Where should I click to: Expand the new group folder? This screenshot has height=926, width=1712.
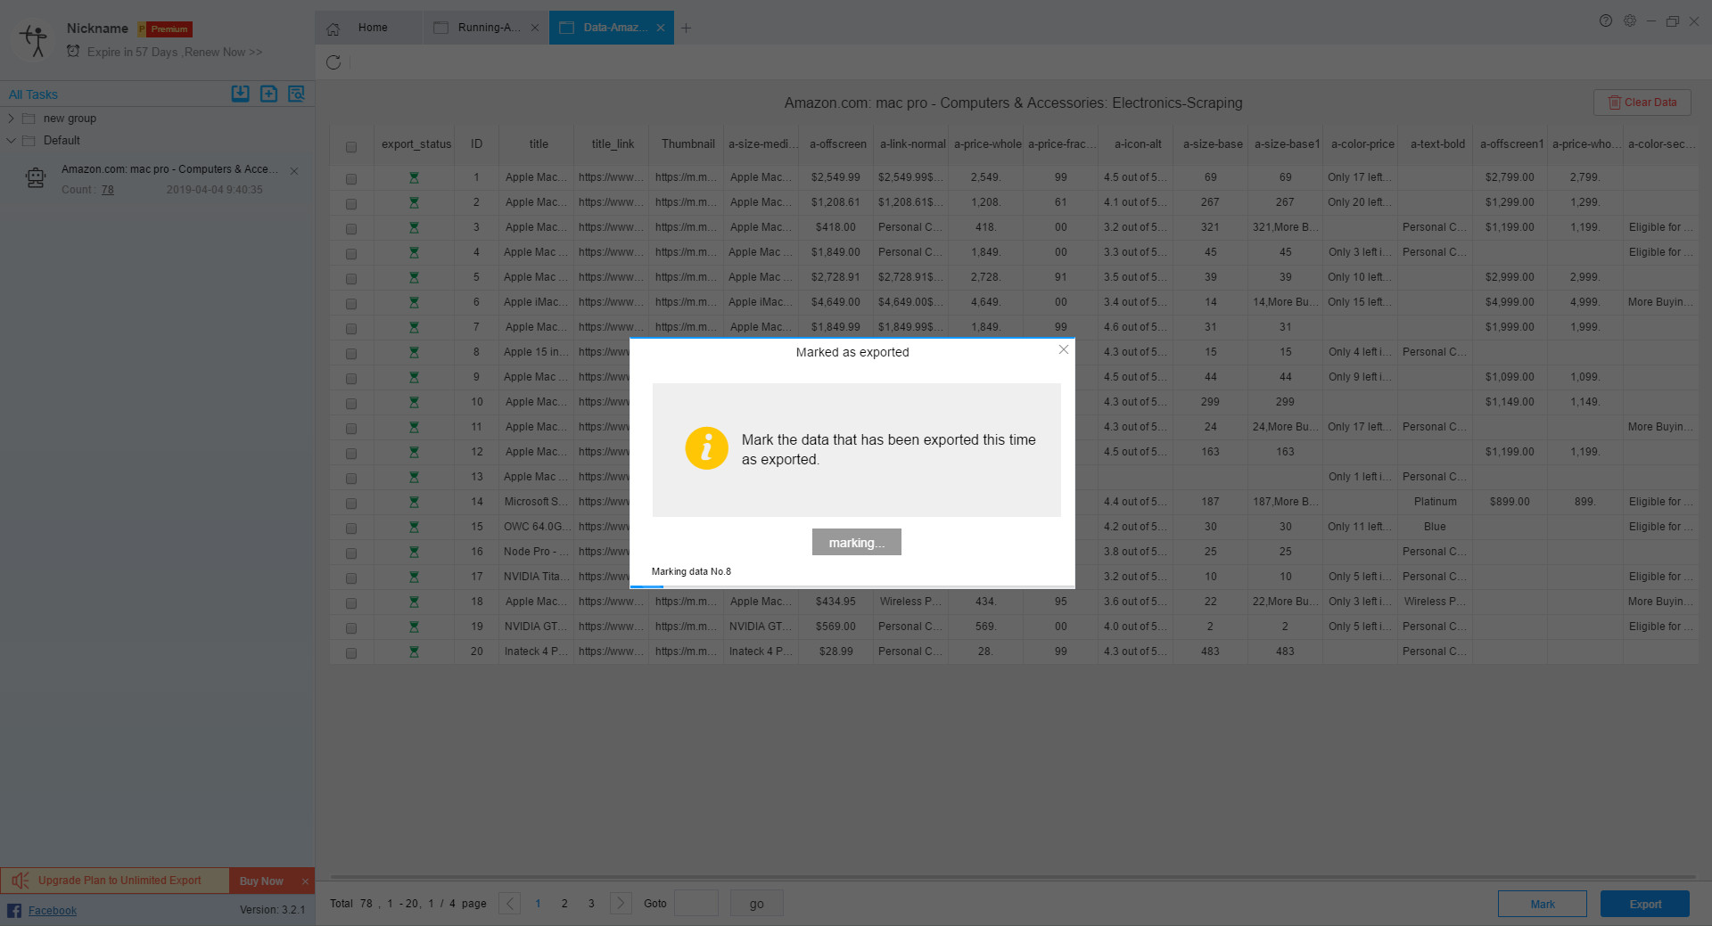pyautogui.click(x=11, y=118)
